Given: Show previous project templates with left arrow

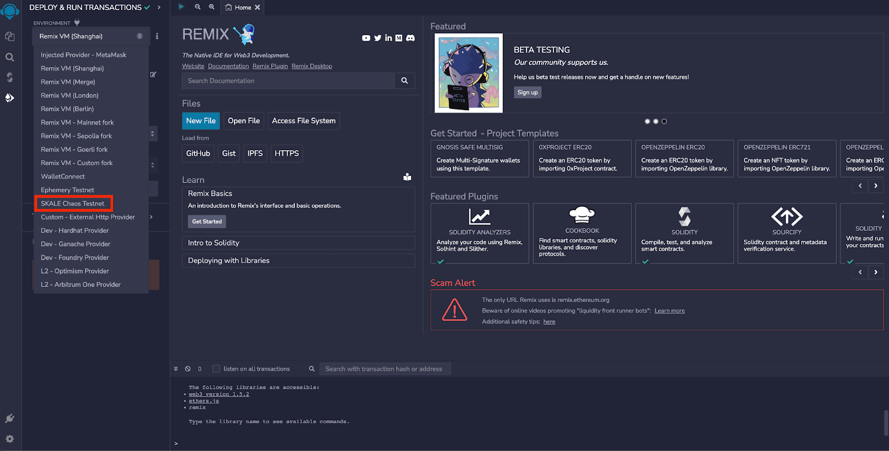Looking at the screenshot, I should pyautogui.click(x=860, y=186).
